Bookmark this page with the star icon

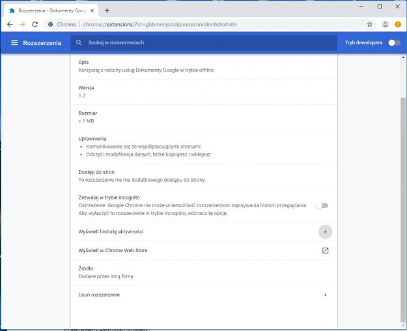pos(370,24)
